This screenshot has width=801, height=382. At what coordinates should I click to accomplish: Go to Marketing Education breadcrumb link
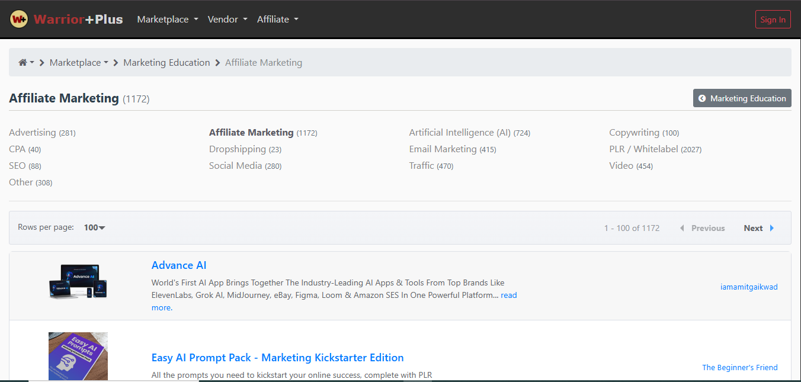click(166, 63)
